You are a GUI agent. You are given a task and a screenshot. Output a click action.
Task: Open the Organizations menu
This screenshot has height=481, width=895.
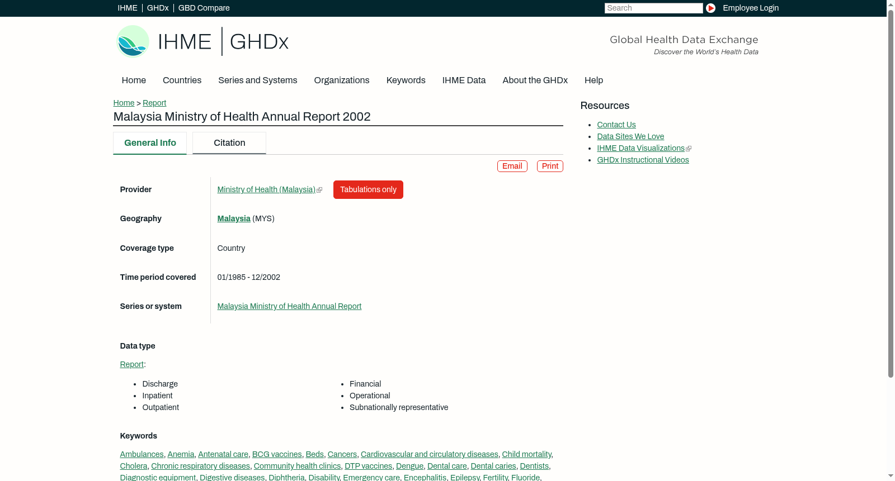(342, 80)
